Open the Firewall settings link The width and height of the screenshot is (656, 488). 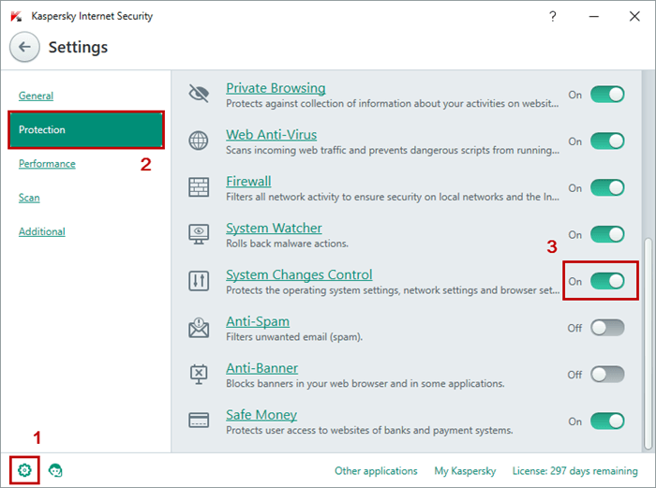(x=248, y=181)
